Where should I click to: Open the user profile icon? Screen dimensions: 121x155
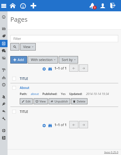point(103,6)
